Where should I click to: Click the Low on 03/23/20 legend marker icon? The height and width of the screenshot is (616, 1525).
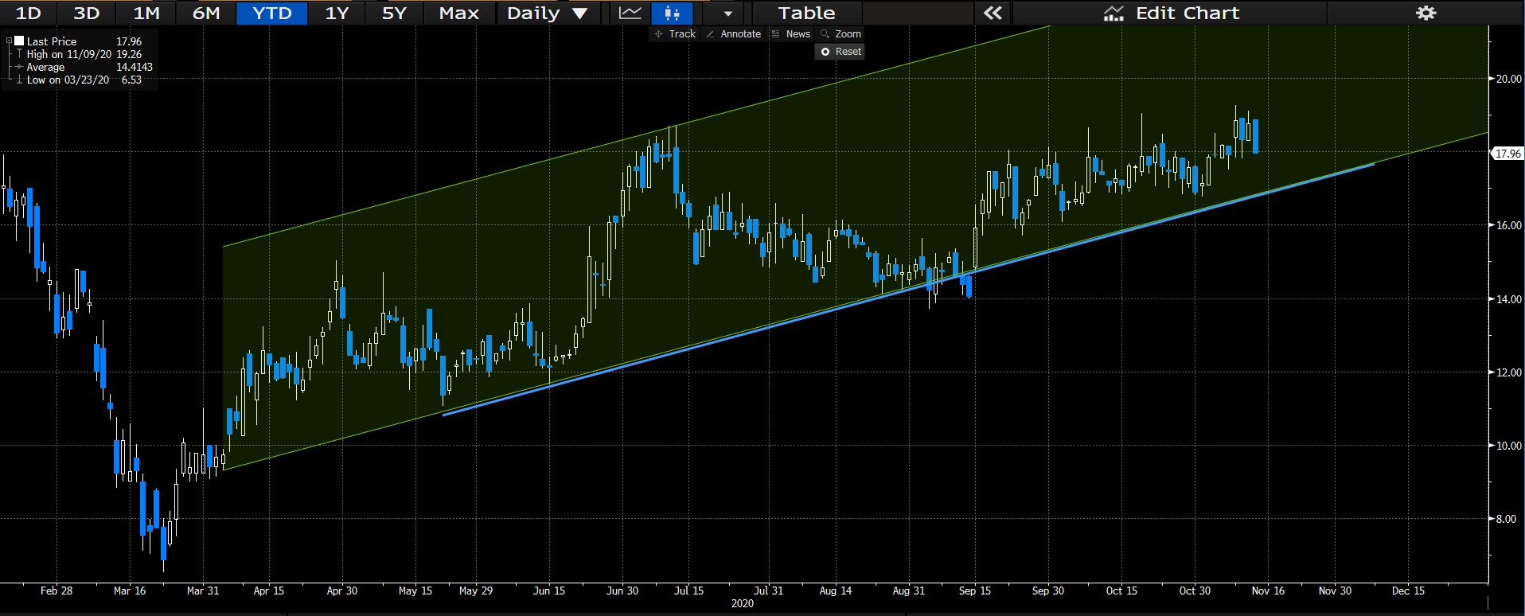[x=19, y=80]
